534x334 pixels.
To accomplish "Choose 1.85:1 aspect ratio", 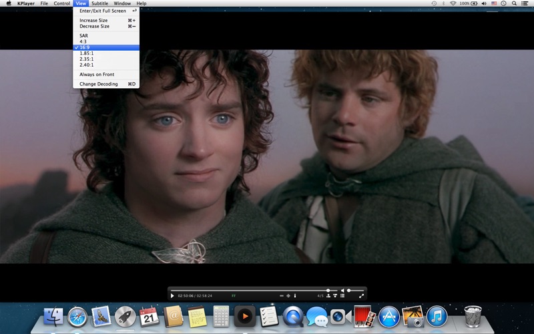I will pos(106,53).
